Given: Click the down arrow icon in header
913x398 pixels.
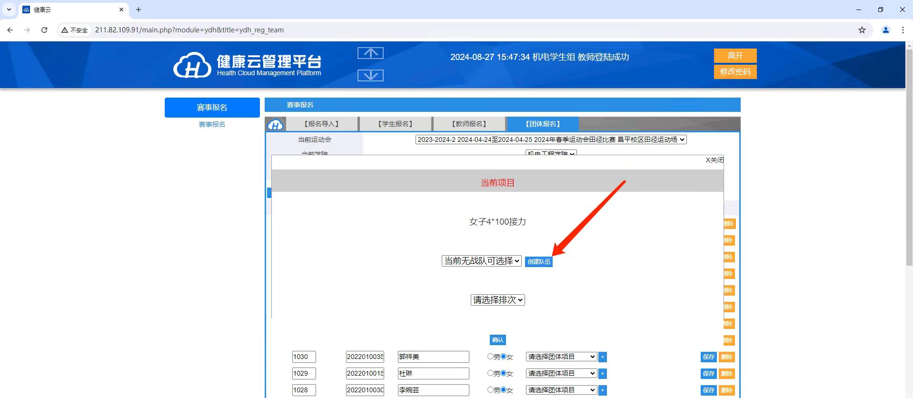Looking at the screenshot, I should coord(370,76).
